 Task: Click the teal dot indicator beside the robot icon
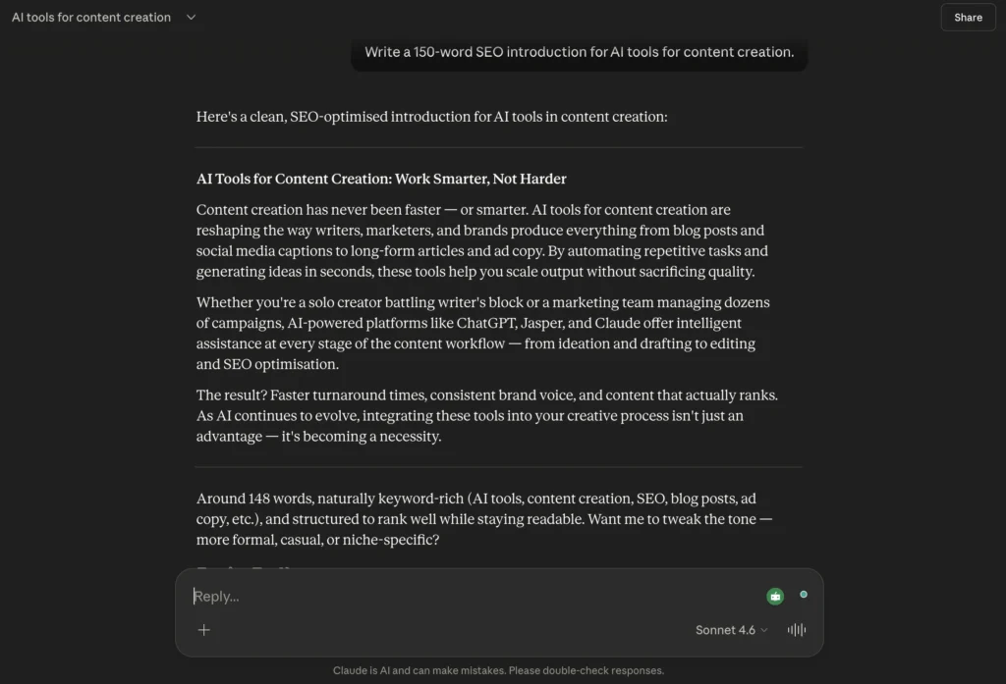(804, 593)
